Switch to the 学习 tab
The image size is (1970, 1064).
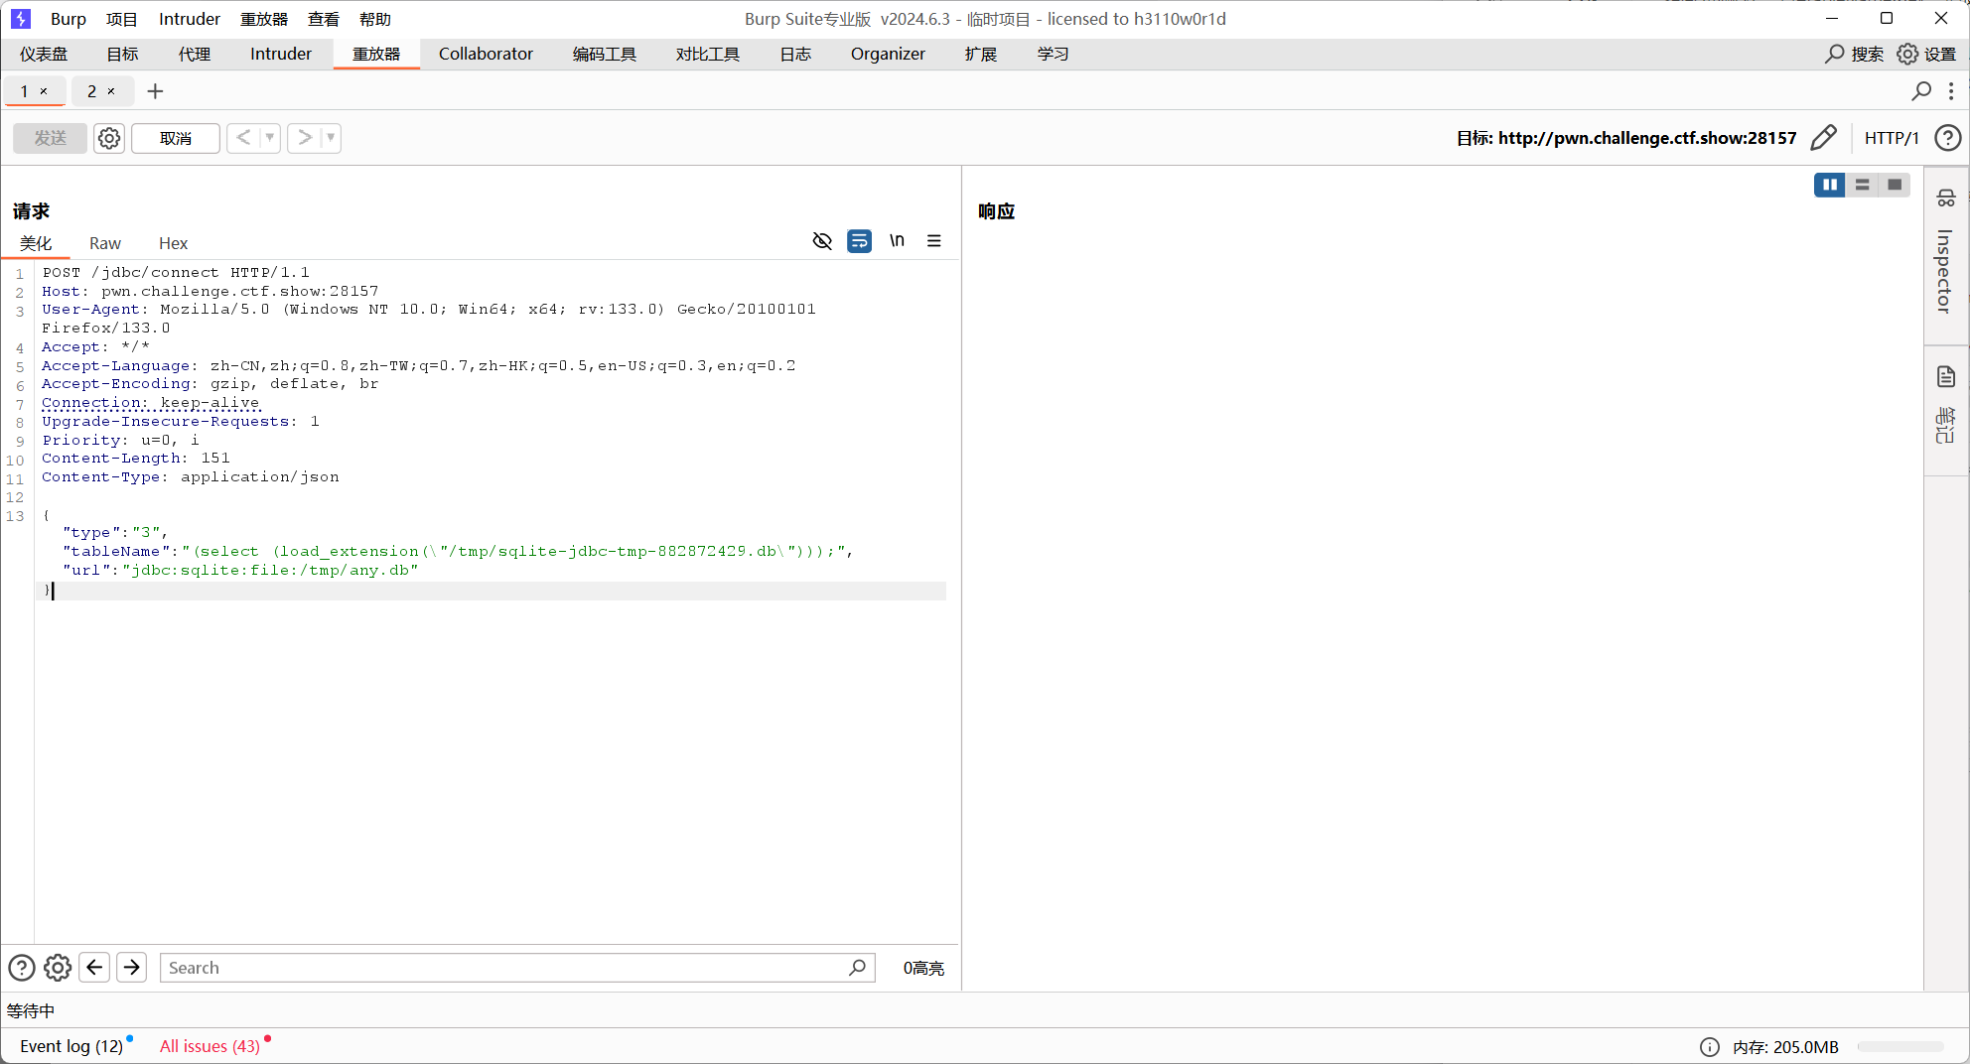click(1053, 54)
